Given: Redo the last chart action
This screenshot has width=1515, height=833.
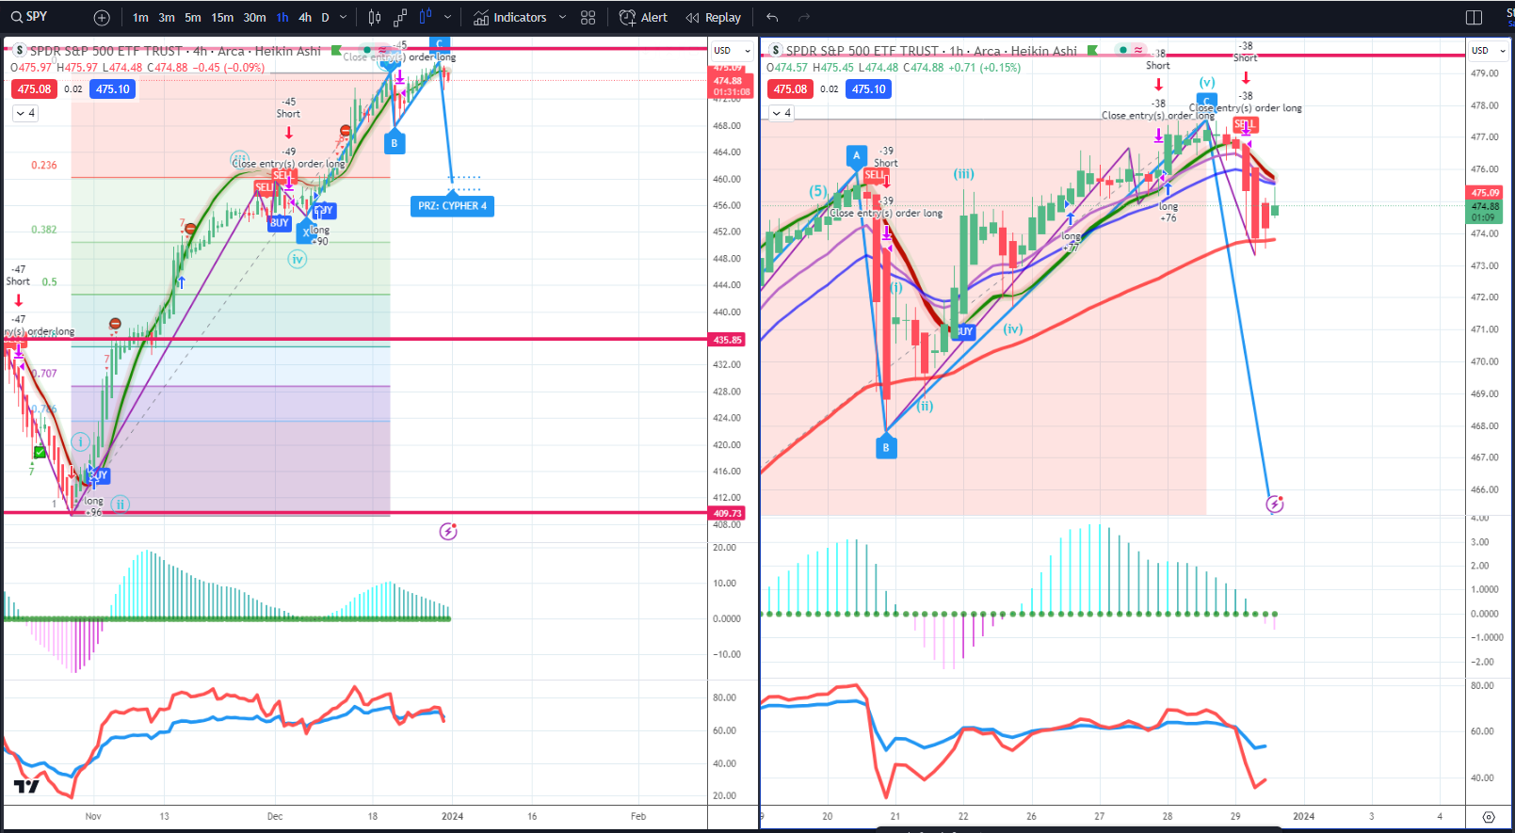Looking at the screenshot, I should [x=803, y=17].
